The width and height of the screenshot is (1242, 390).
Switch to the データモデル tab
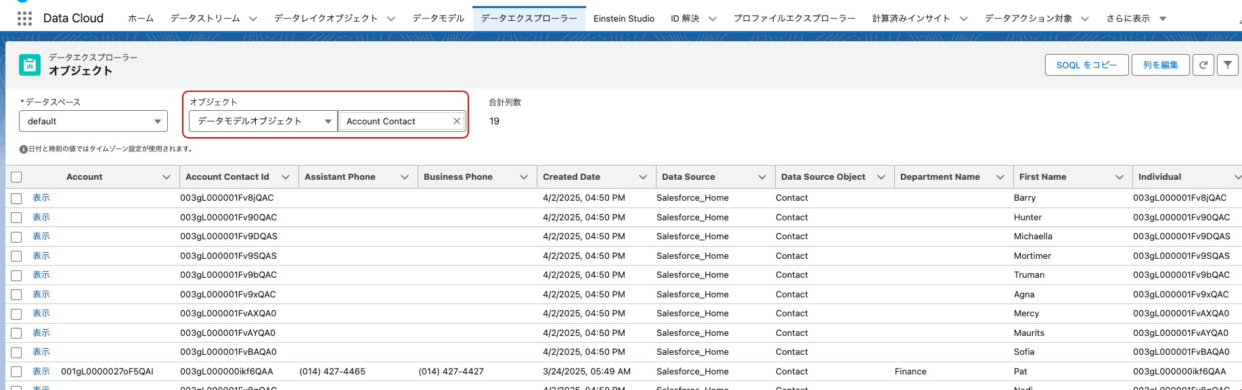pos(439,19)
